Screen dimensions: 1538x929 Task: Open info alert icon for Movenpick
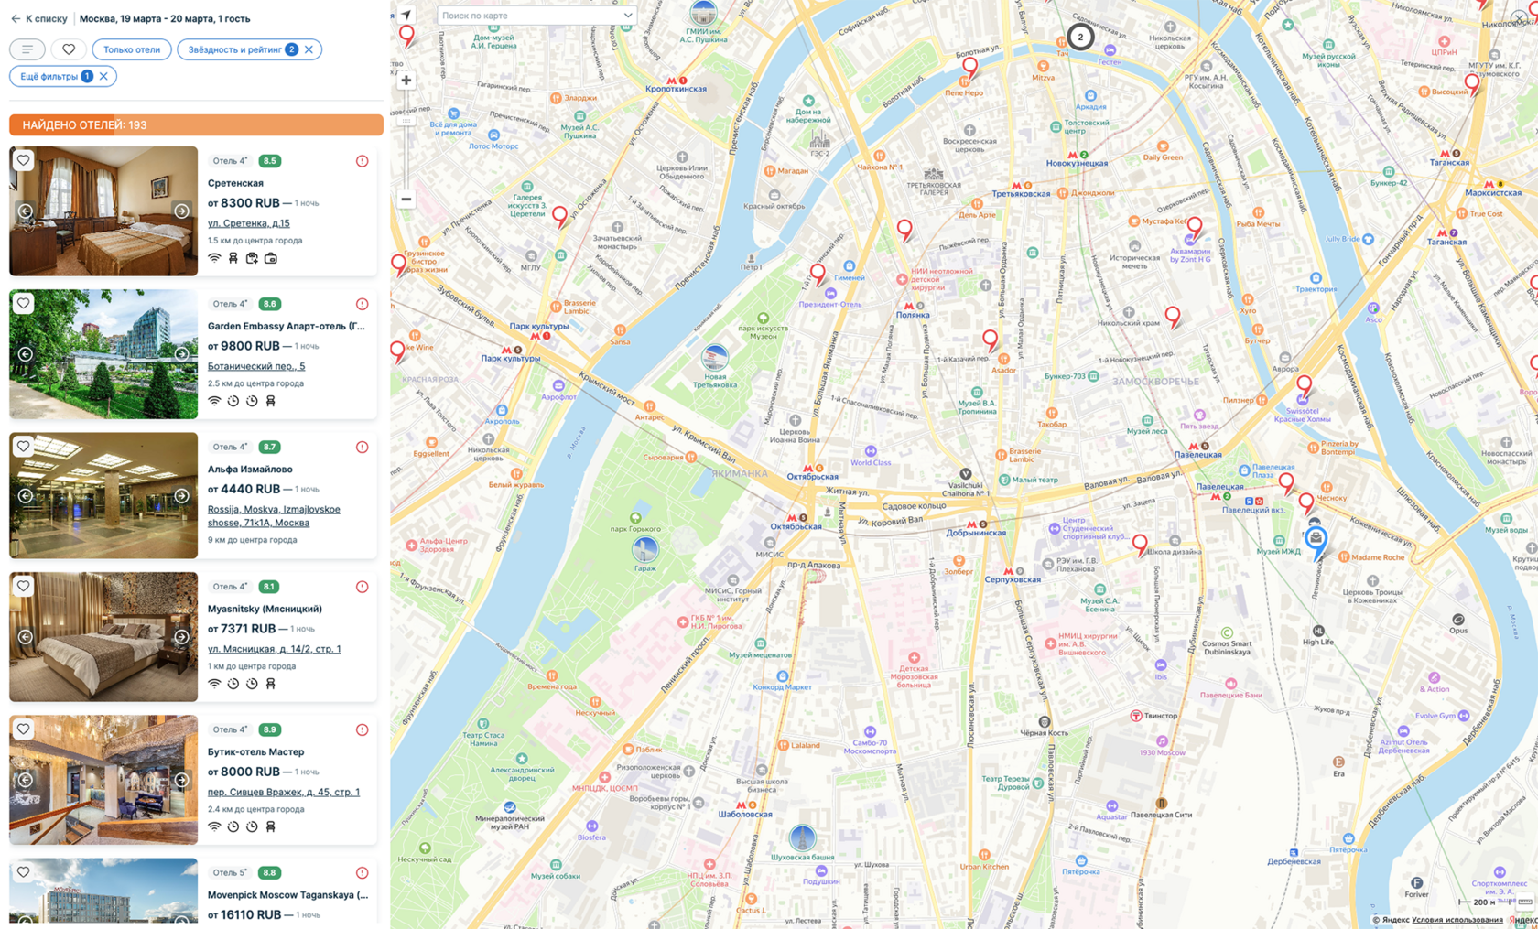[x=363, y=873]
